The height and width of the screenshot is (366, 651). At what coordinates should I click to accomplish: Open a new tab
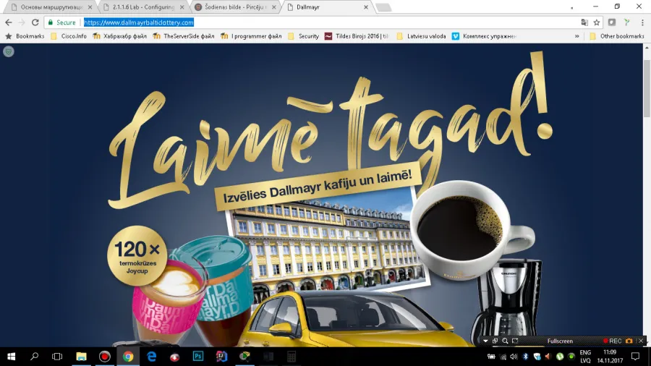tap(383, 7)
